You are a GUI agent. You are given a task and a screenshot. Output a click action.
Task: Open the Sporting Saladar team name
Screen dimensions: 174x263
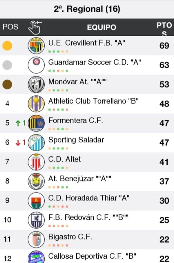[76, 140]
